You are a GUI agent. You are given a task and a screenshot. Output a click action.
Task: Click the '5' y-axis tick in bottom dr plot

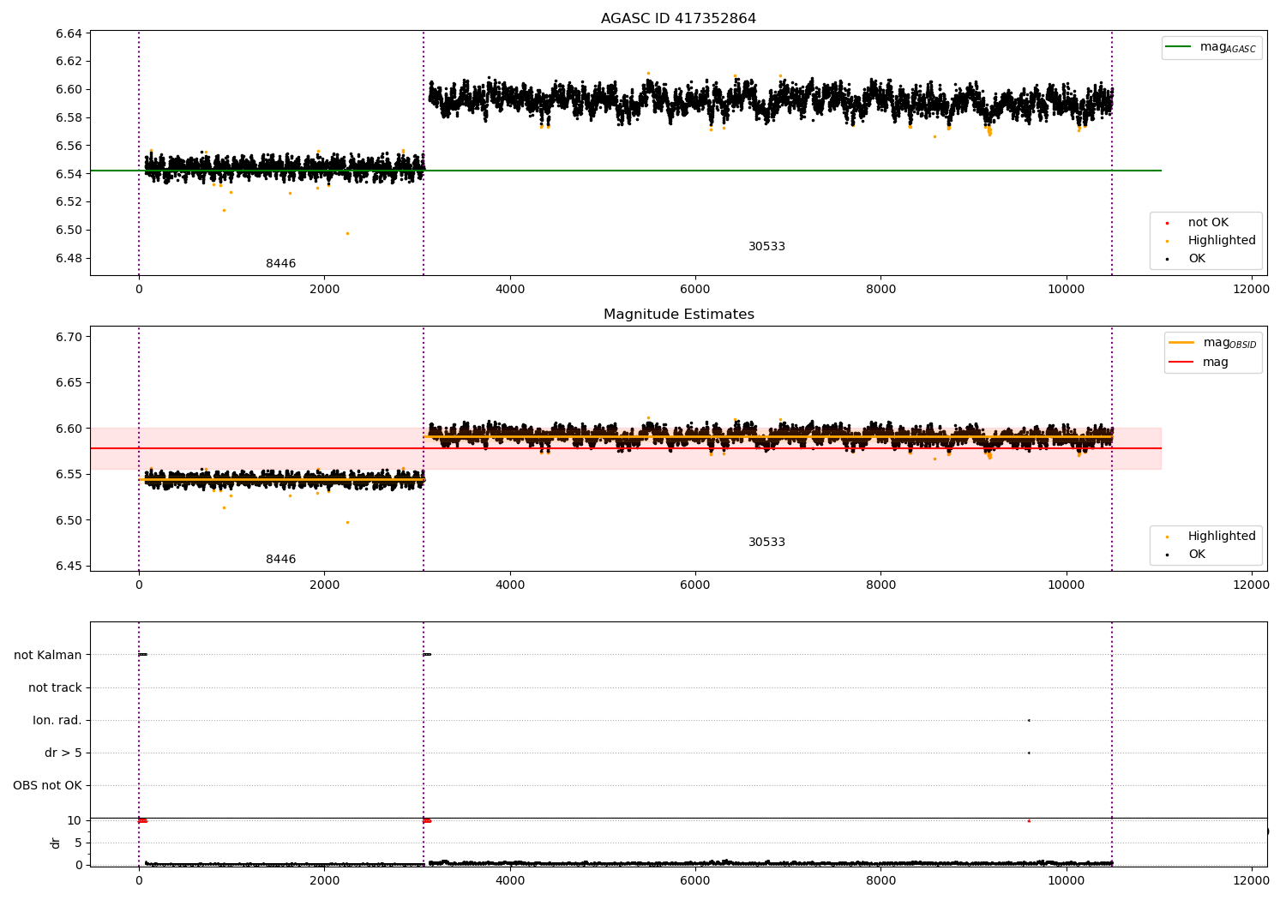tap(78, 843)
